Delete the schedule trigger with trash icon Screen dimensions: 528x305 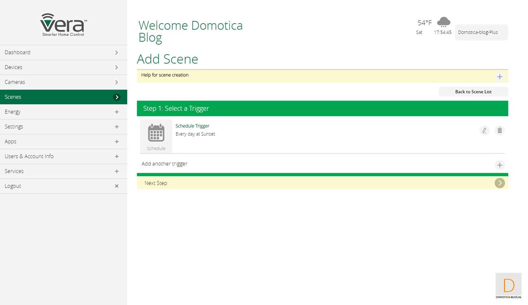click(500, 130)
